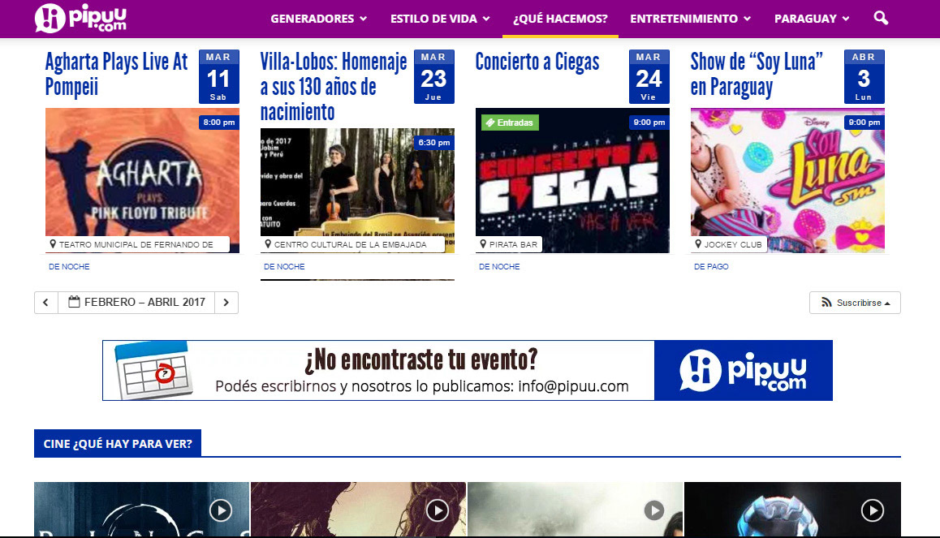Click the Pirata Bar location label

508,244
